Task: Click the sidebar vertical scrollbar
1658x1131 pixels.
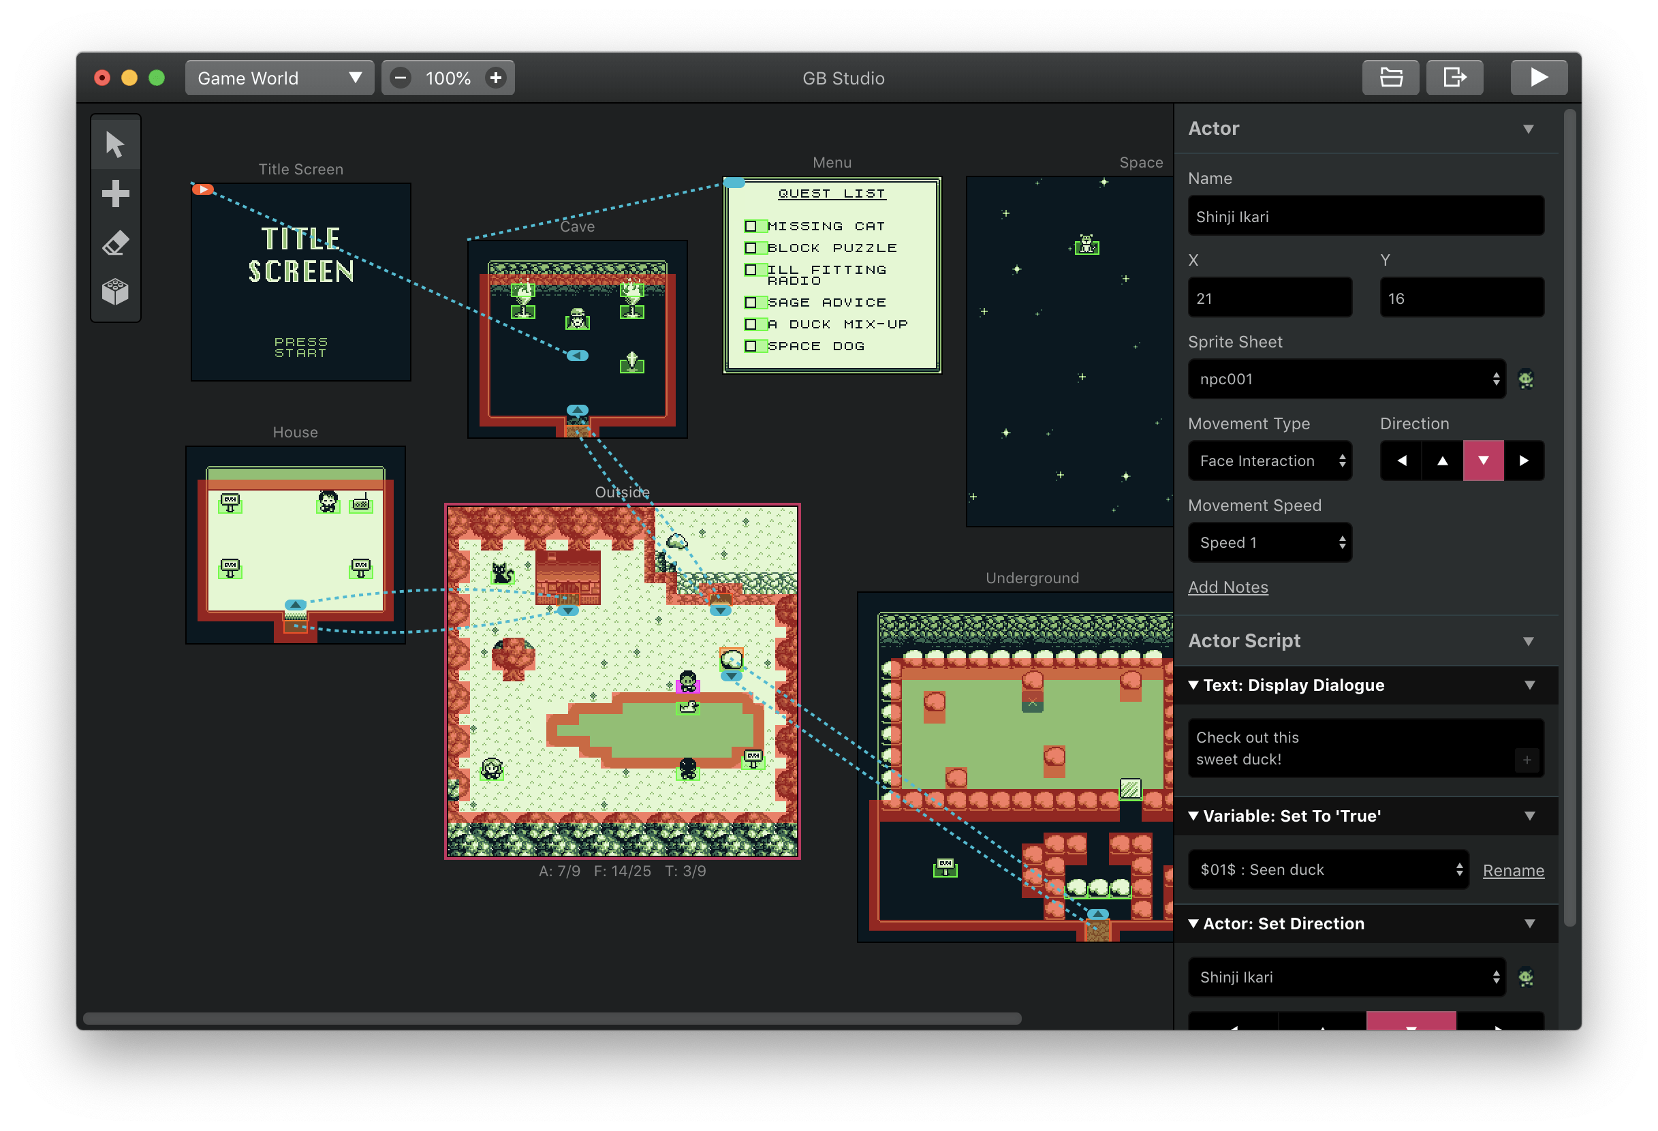Action: 1569,518
